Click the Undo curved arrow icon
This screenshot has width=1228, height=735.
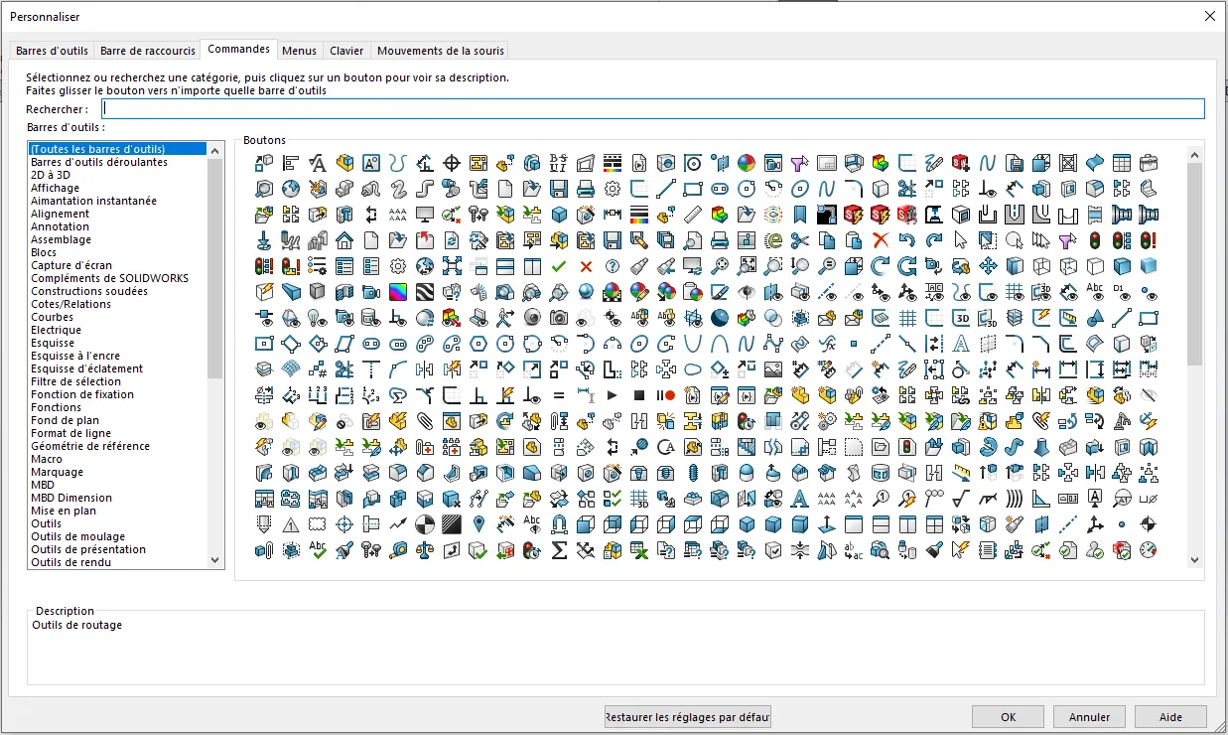[907, 240]
